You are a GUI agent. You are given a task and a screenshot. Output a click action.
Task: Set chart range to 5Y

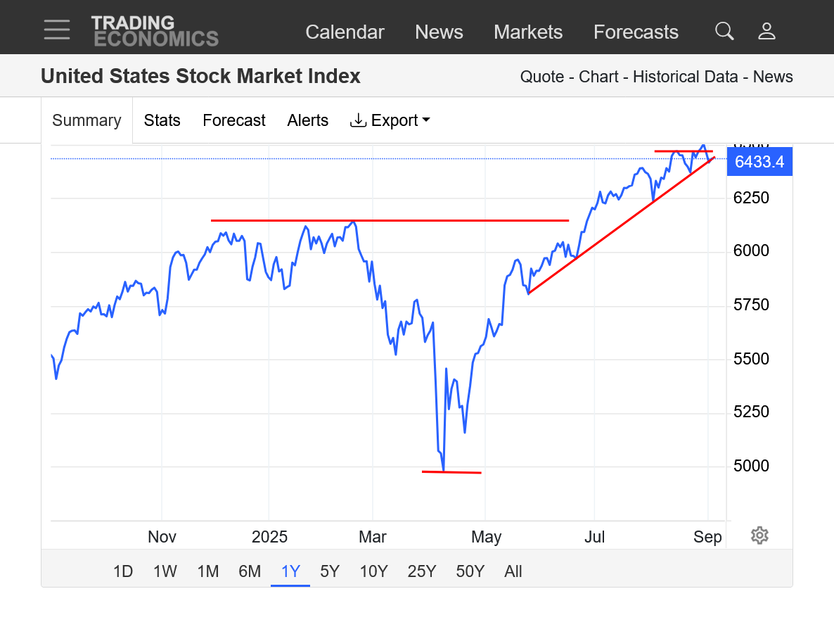point(330,571)
